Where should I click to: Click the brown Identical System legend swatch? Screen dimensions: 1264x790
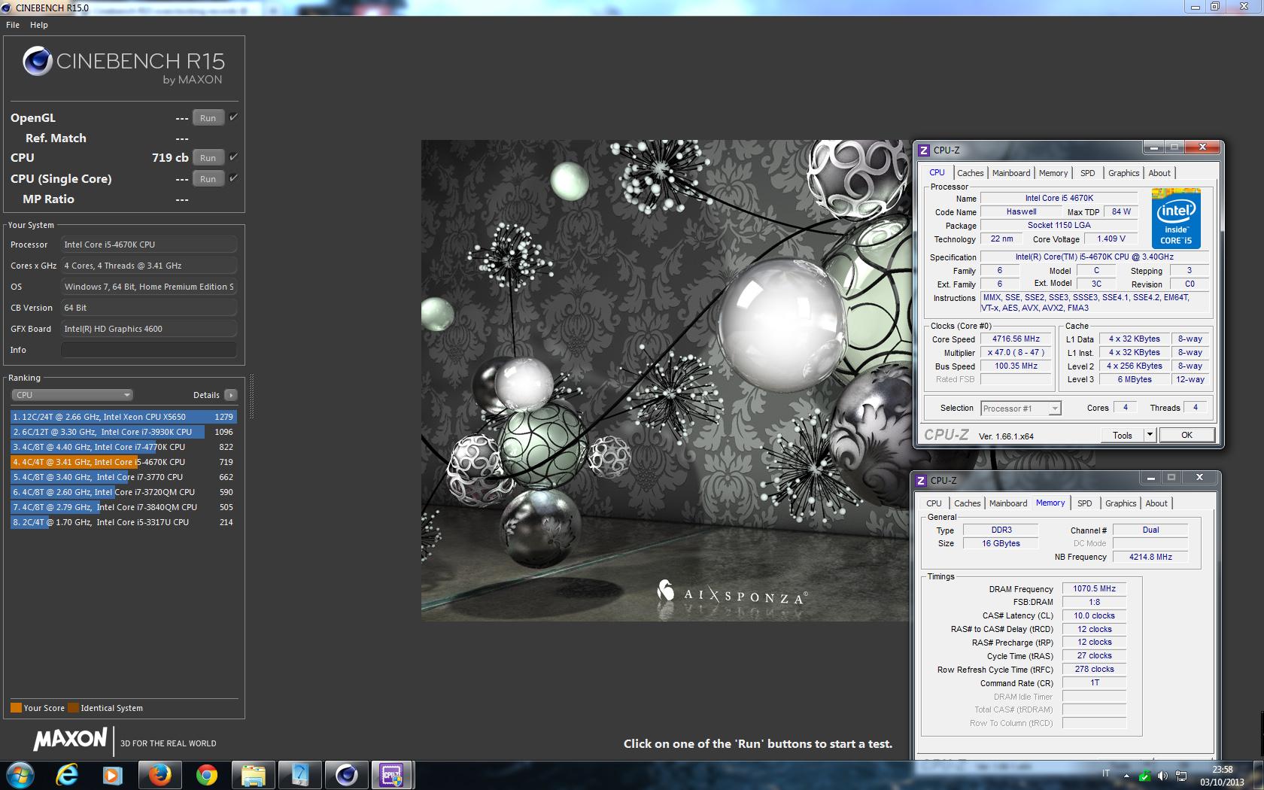click(x=73, y=708)
